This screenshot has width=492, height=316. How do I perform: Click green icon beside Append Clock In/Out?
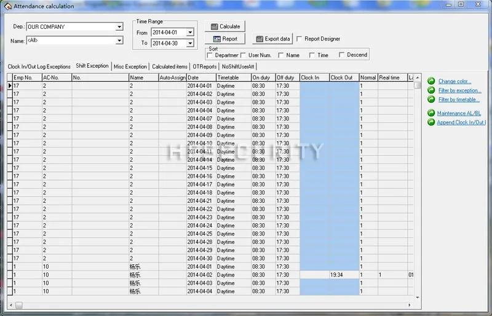(432, 122)
